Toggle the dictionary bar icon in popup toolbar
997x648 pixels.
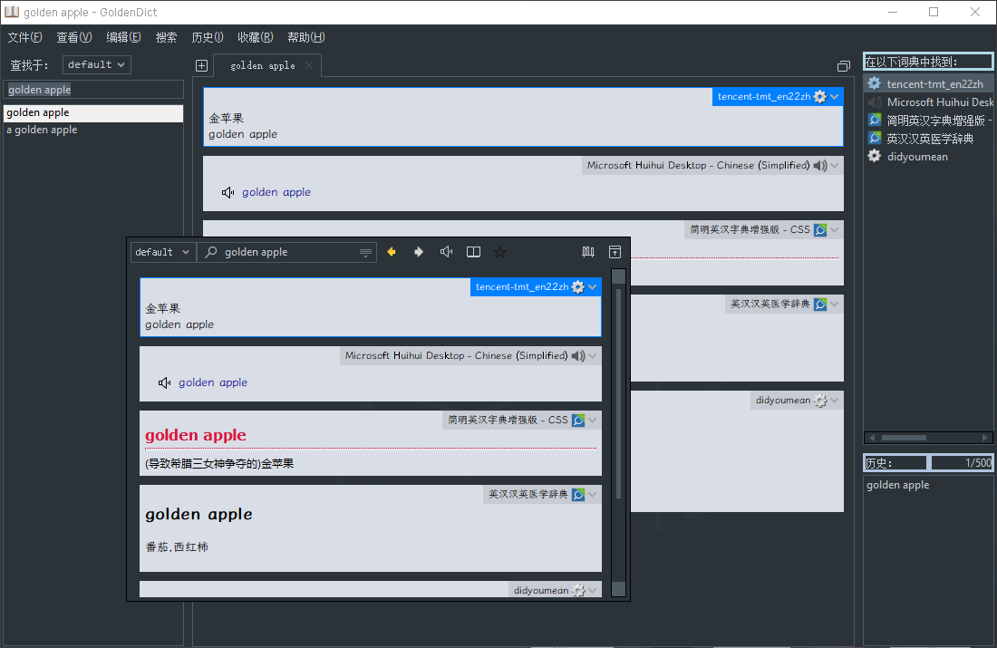pos(587,252)
